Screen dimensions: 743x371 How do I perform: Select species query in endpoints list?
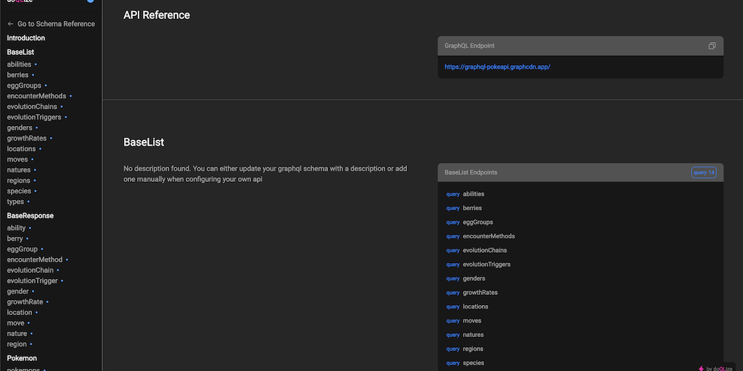[x=473, y=363]
